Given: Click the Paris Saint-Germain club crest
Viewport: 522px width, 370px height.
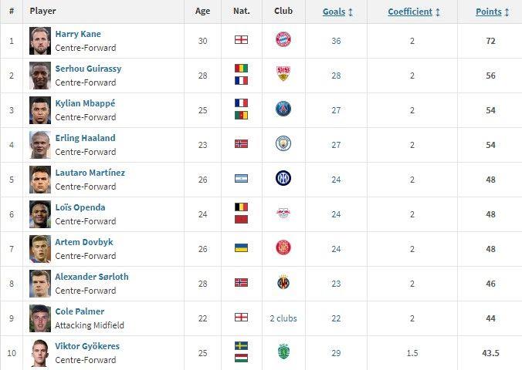Looking at the screenshot, I should coord(283,109).
